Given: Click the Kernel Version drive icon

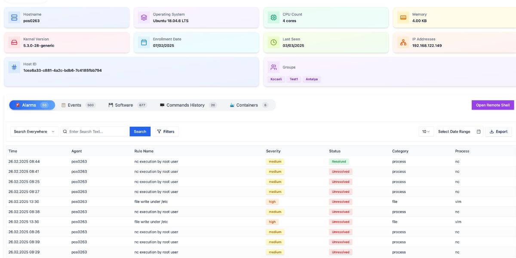Looking at the screenshot, I should click(x=14, y=43).
